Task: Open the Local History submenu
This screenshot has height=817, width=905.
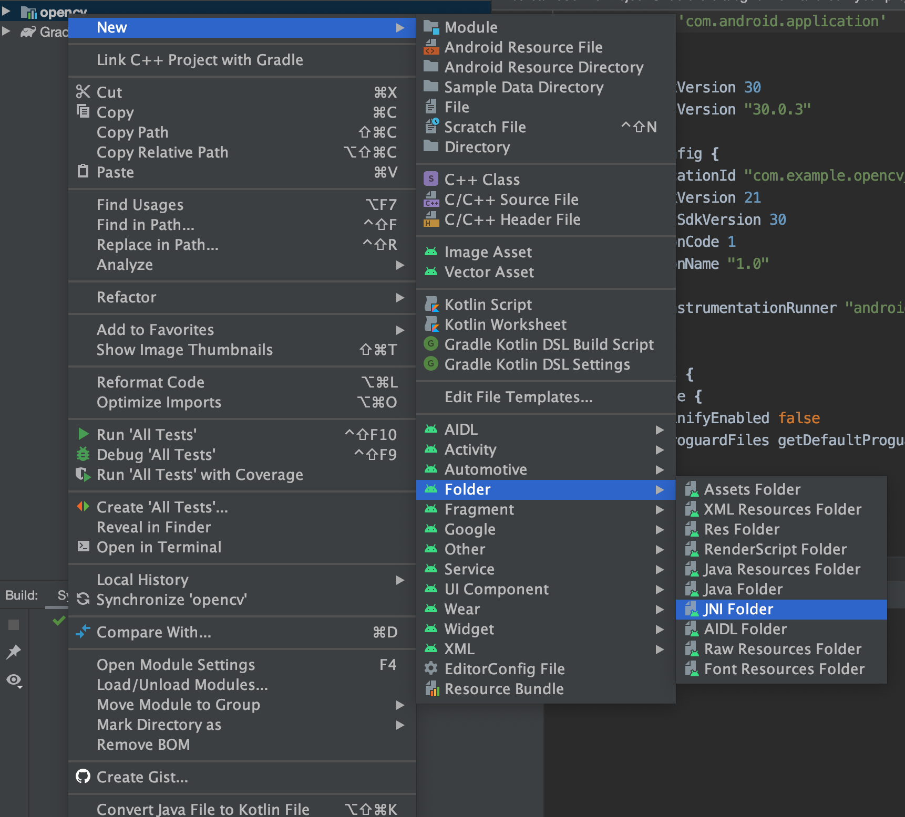Action: [x=242, y=580]
